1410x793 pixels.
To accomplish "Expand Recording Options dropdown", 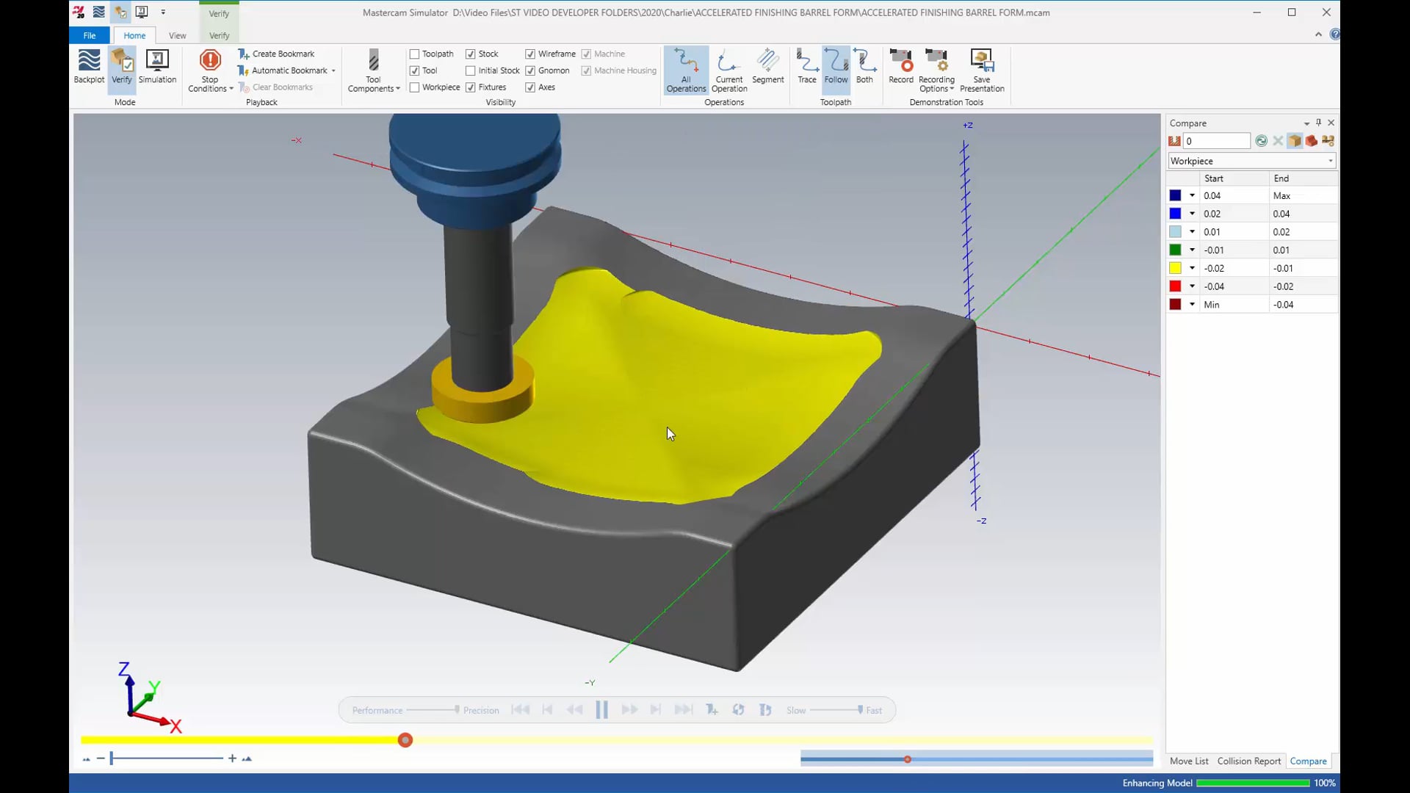I will coord(951,88).
